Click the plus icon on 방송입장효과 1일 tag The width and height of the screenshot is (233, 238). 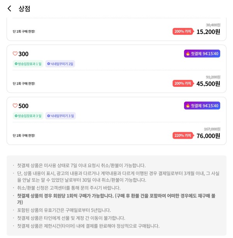click(x=16, y=64)
